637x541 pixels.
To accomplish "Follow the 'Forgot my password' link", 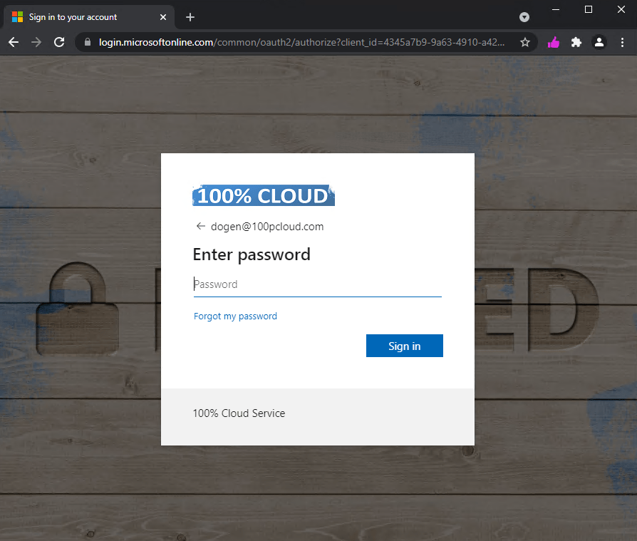I will pos(235,316).
